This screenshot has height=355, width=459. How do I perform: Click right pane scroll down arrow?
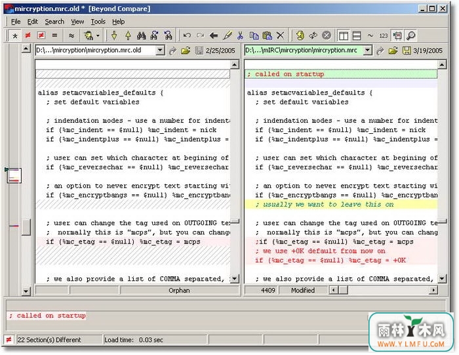(x=442, y=278)
